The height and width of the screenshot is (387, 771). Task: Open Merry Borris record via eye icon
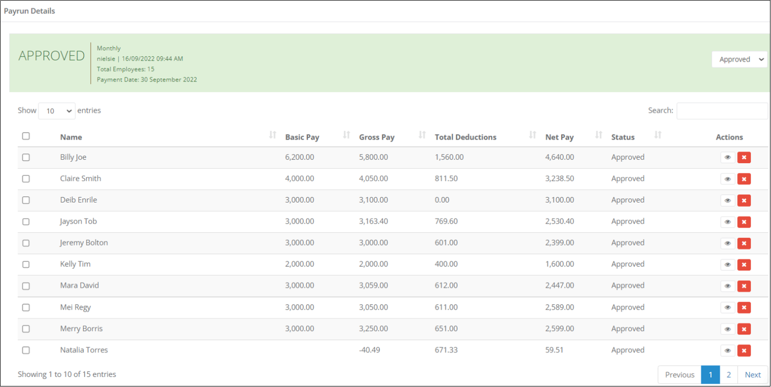click(x=727, y=329)
